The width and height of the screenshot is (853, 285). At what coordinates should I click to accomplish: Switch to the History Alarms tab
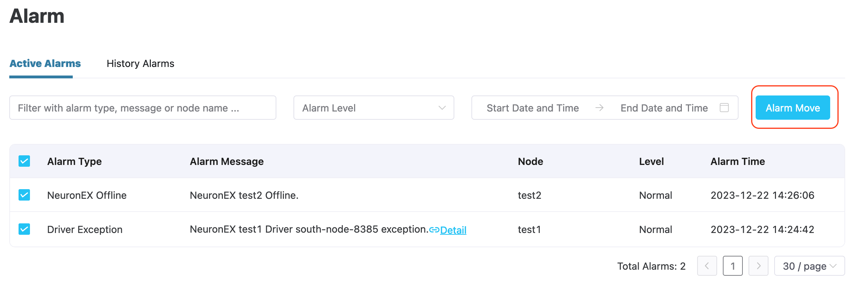point(141,63)
